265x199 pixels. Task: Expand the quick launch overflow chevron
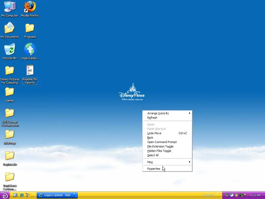point(33,194)
